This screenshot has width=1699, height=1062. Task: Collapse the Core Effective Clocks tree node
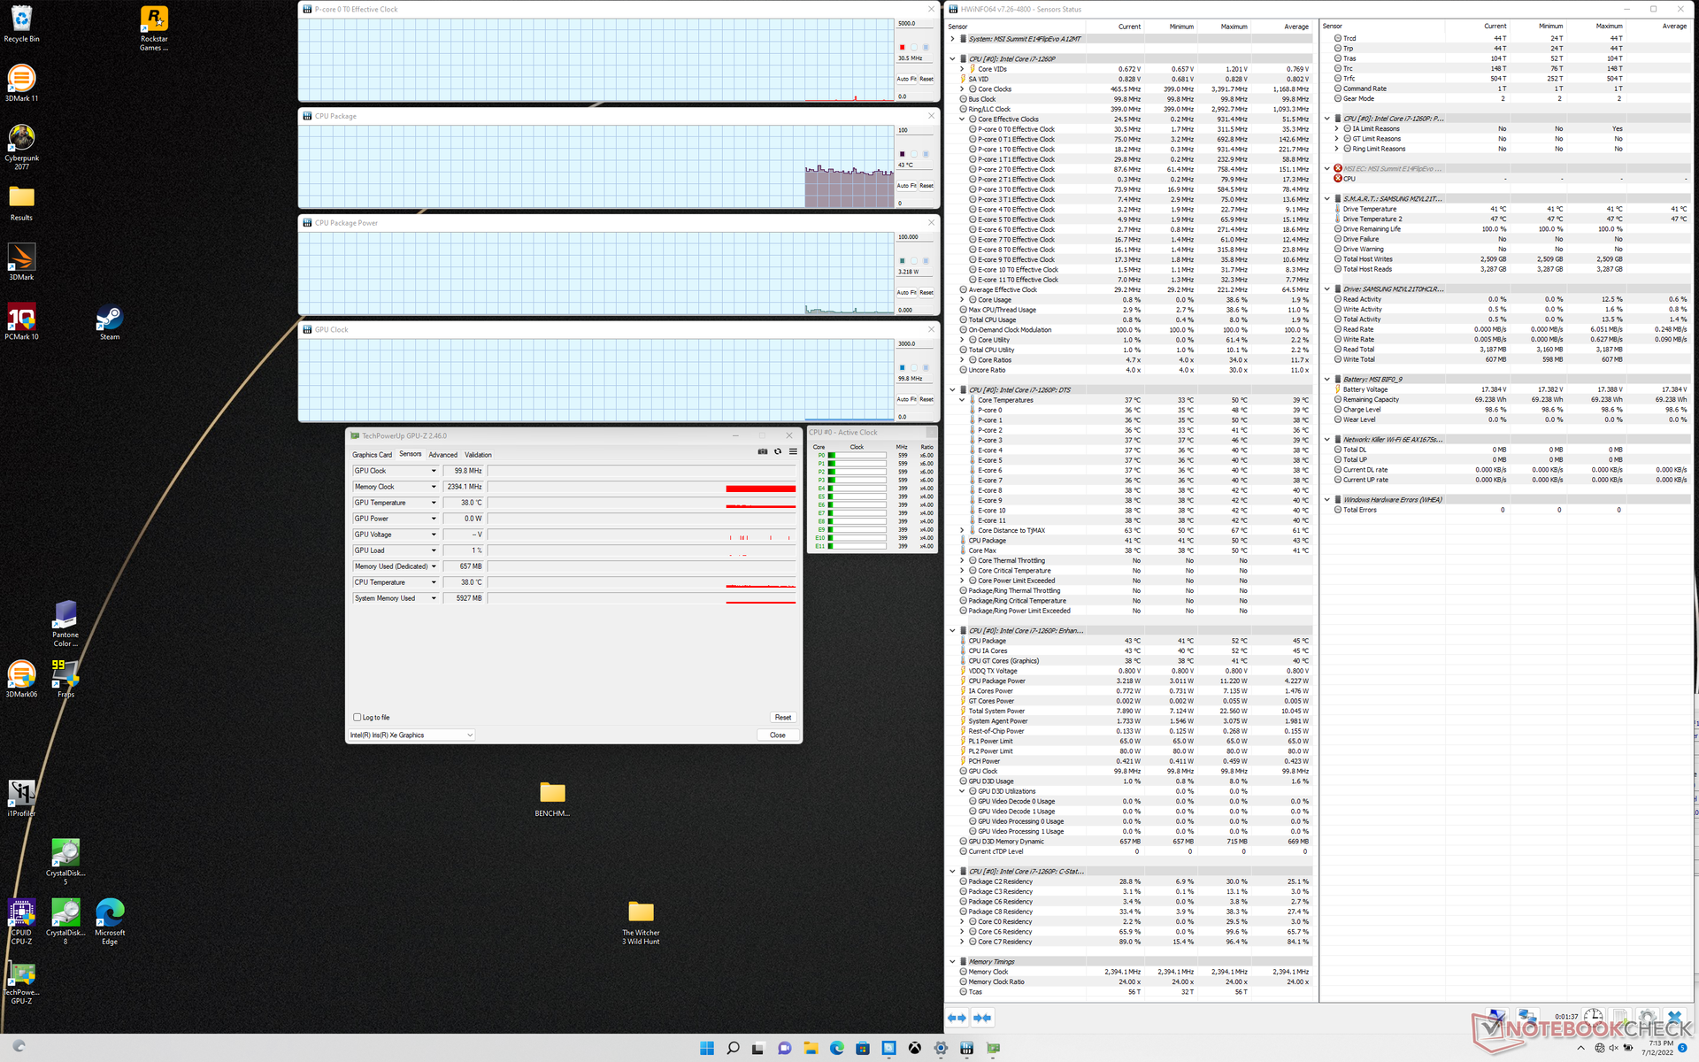point(962,119)
